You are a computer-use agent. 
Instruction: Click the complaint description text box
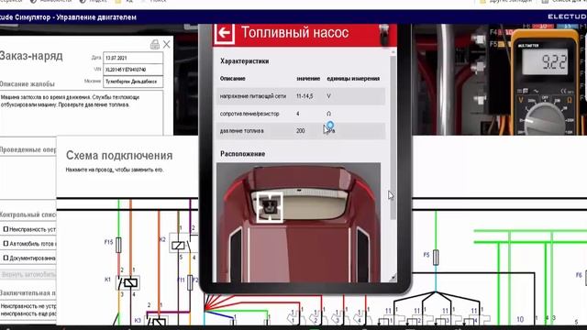(82, 112)
